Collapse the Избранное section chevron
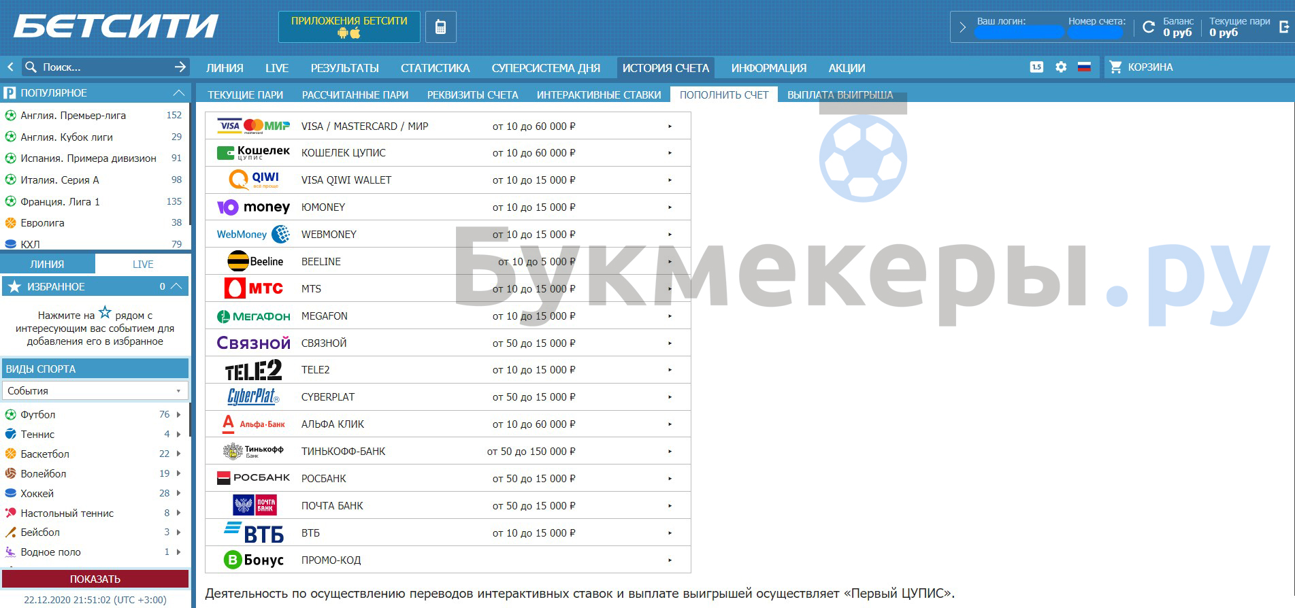 (176, 286)
